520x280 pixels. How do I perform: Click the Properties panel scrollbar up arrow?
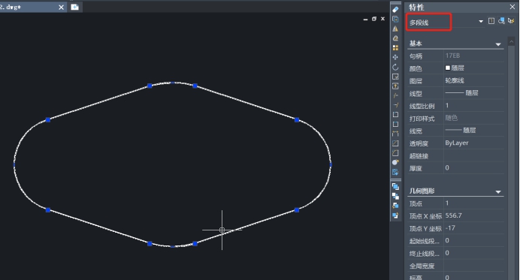(x=511, y=41)
